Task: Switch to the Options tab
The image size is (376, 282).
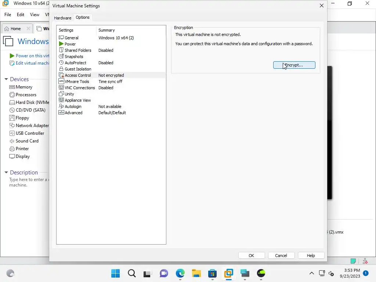Action: 83,17
